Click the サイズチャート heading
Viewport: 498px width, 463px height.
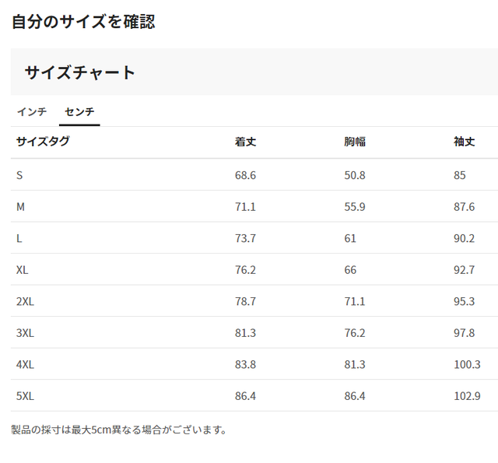(80, 72)
